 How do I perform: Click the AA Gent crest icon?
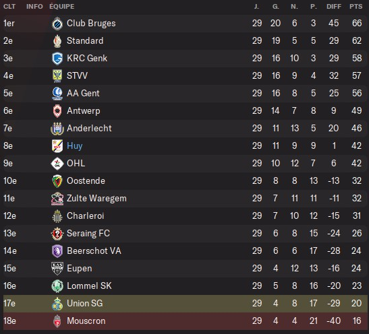(57, 94)
